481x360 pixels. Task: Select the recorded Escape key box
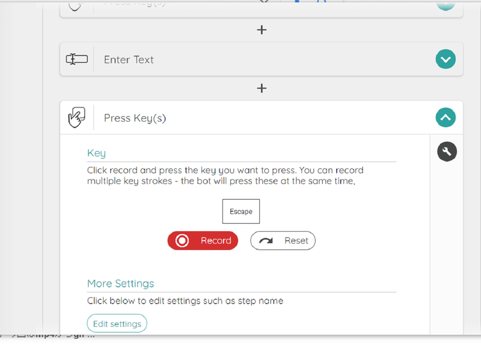(241, 211)
